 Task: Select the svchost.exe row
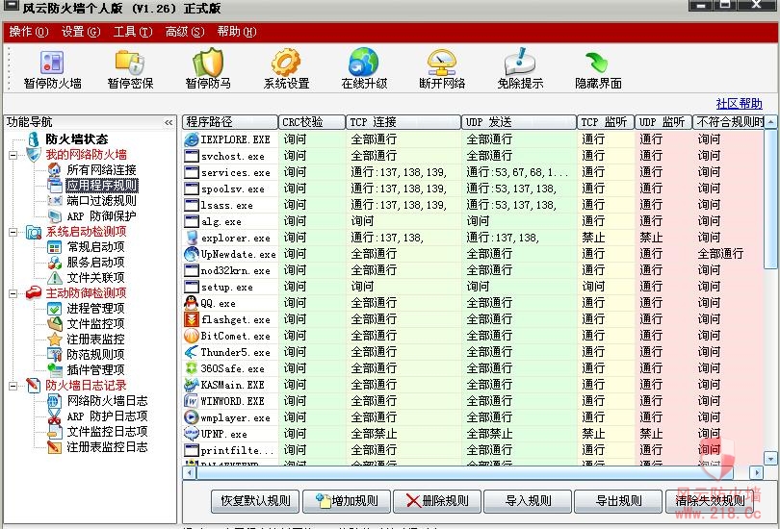pos(473,156)
